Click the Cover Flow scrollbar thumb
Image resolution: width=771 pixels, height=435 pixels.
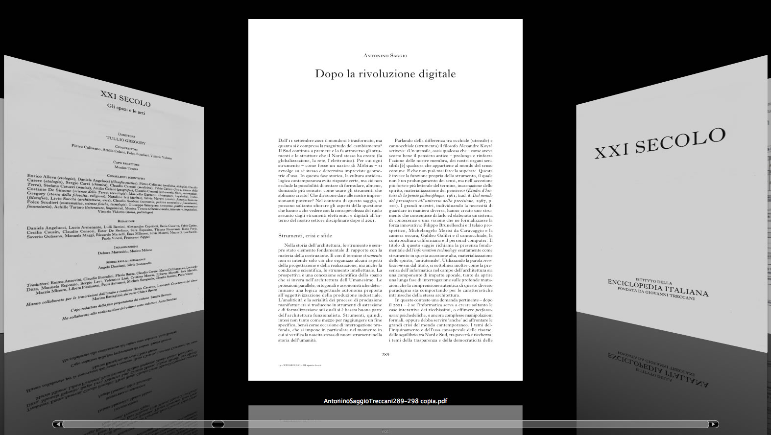point(217,424)
